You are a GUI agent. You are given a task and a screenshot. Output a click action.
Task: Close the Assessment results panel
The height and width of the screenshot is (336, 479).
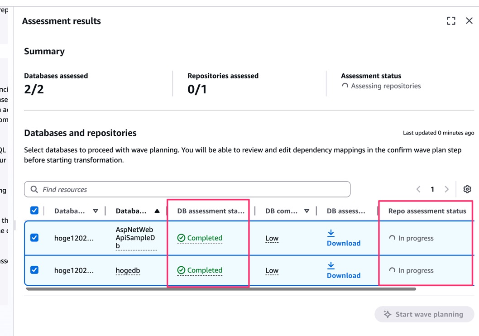point(469,21)
